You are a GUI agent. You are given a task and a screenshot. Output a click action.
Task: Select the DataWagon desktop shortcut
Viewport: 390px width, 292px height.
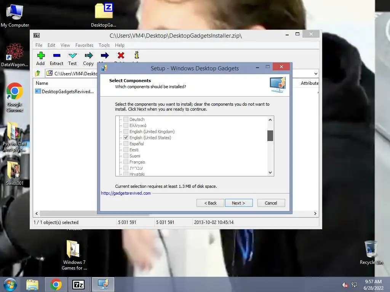point(15,55)
